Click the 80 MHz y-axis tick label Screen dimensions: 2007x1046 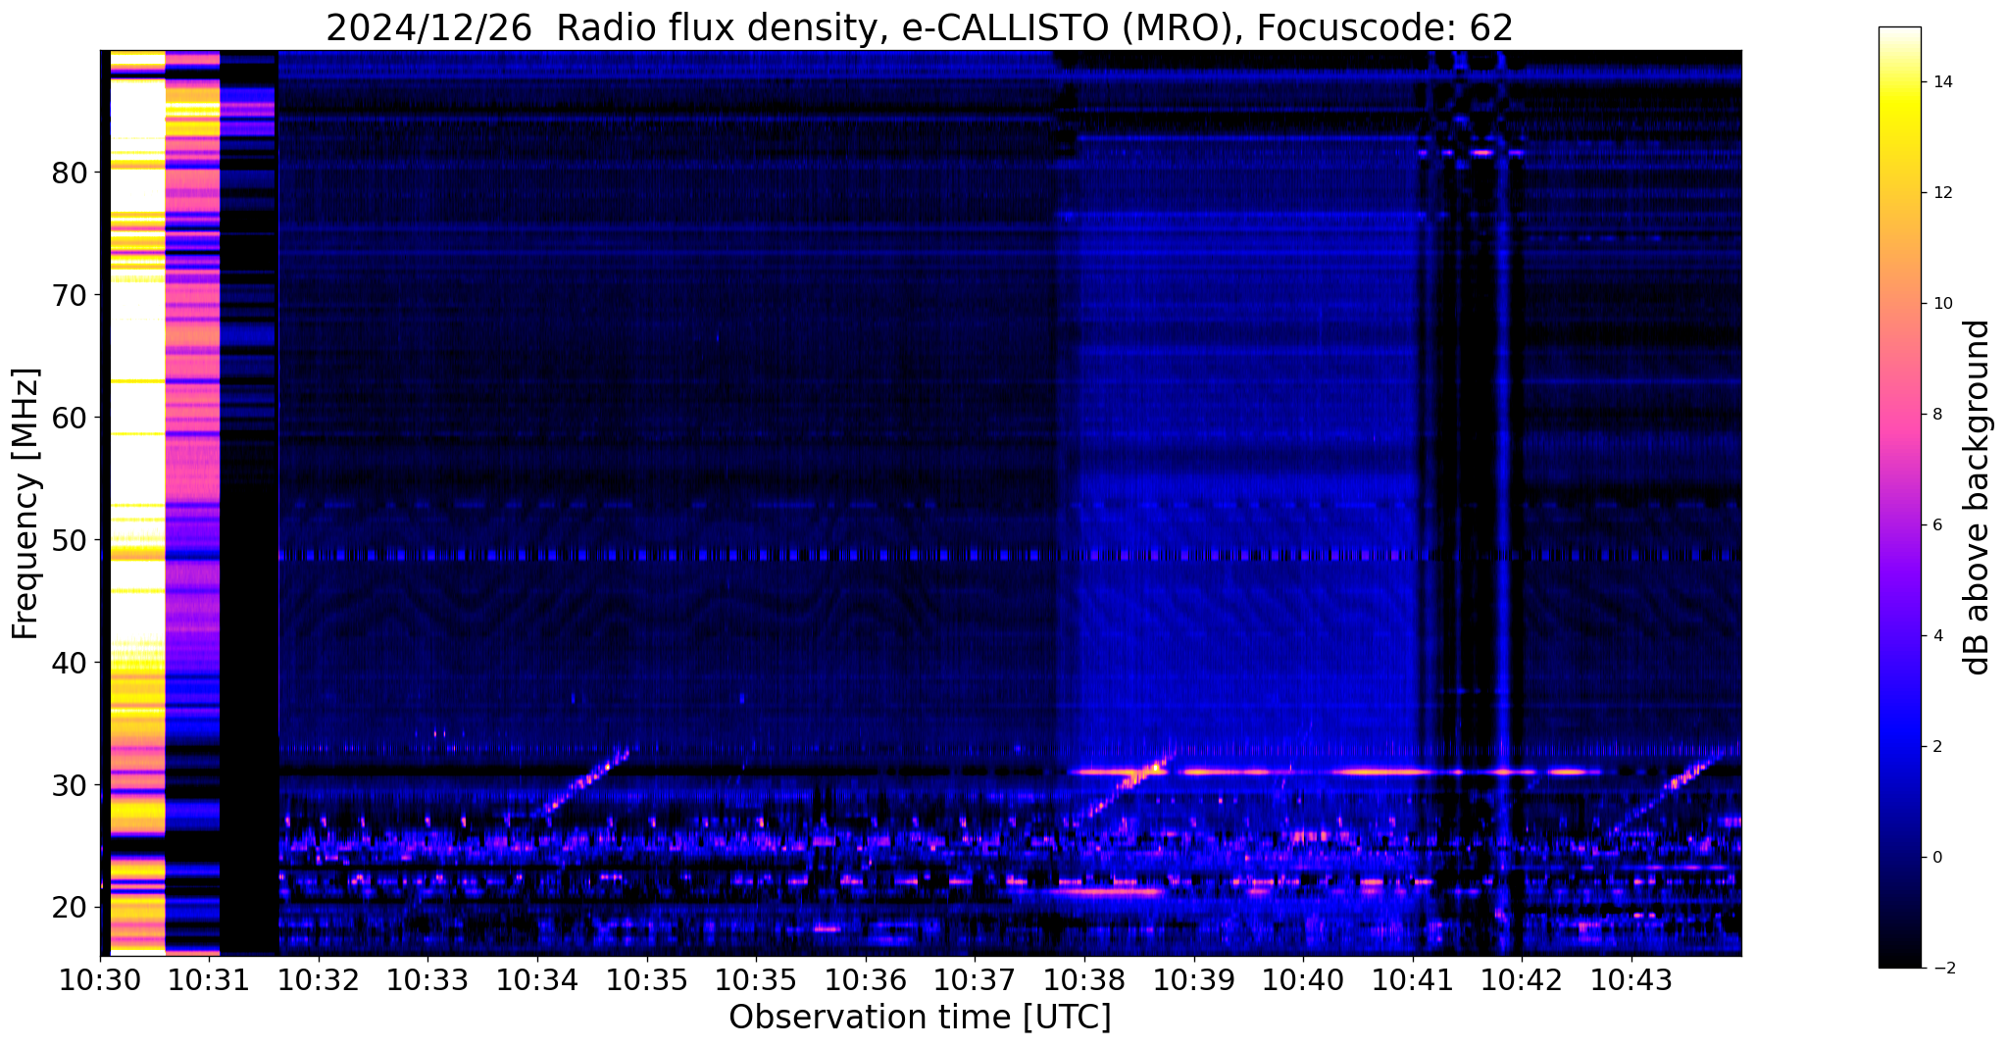coord(70,173)
